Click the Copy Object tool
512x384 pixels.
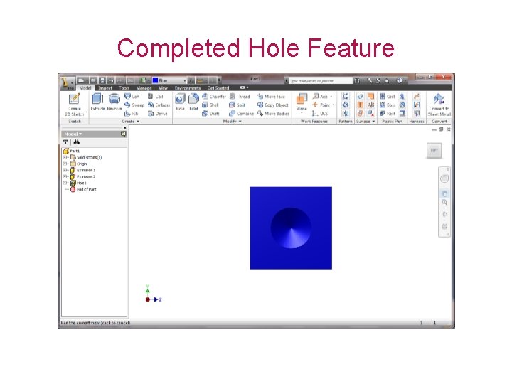[x=272, y=105]
